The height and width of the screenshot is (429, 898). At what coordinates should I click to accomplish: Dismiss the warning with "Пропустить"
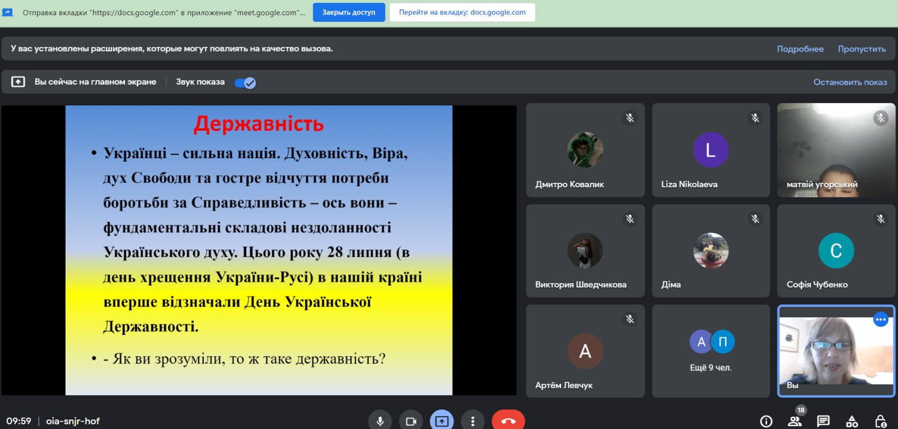coord(862,49)
